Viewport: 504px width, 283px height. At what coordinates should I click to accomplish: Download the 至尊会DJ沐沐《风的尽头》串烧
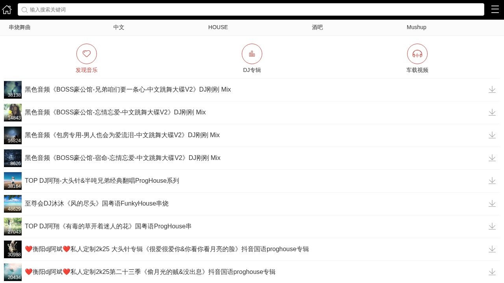click(x=492, y=204)
